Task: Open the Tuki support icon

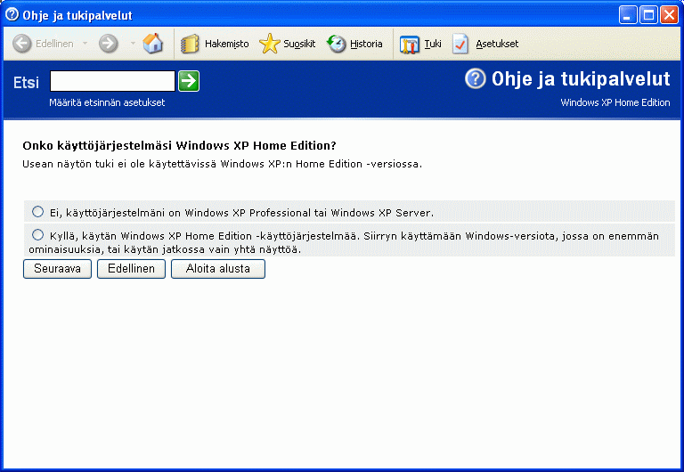Action: point(409,44)
